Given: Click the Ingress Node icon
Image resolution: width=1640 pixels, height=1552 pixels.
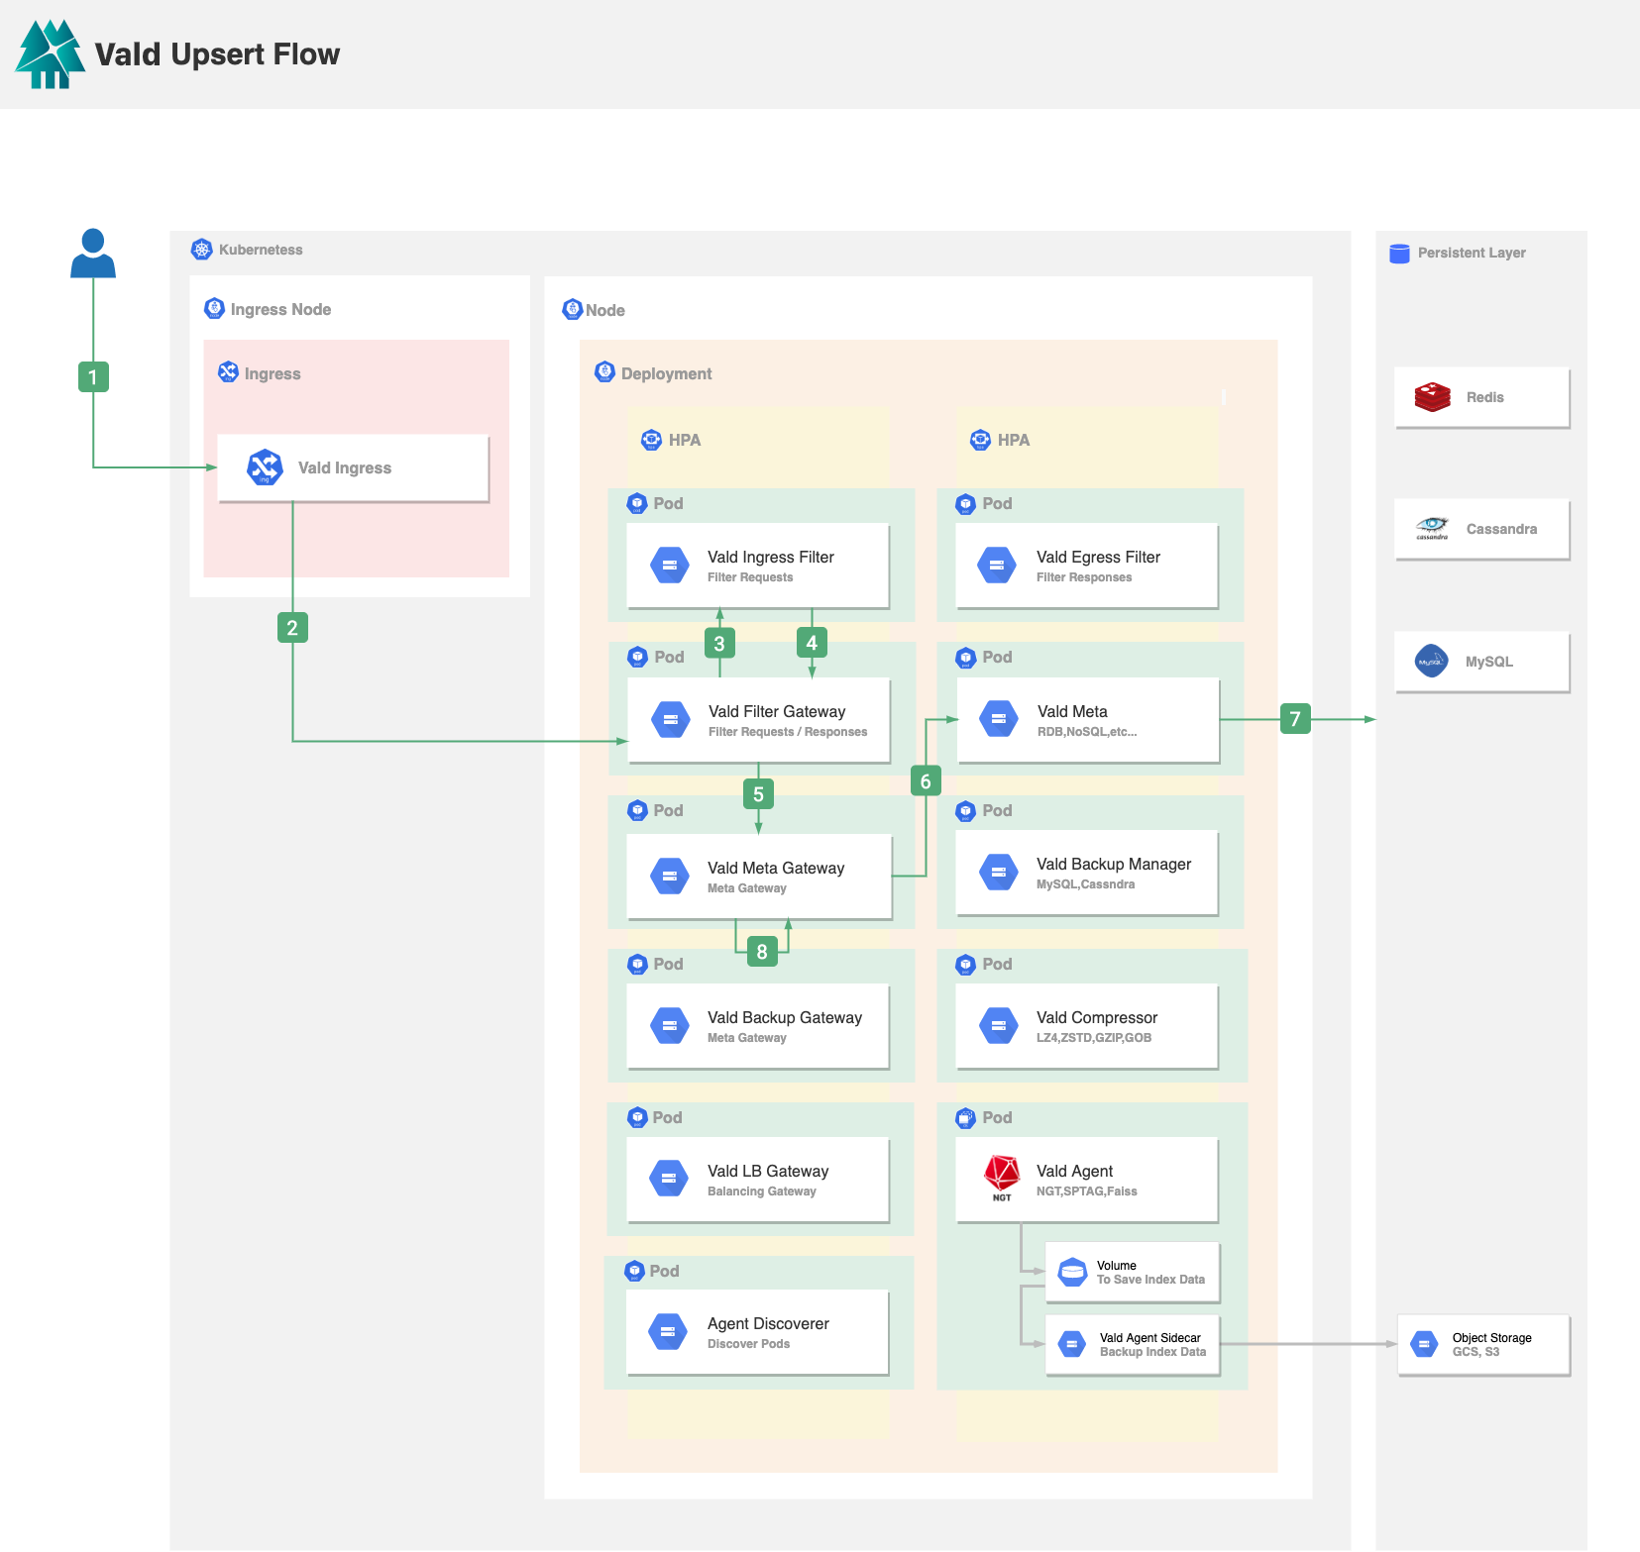Looking at the screenshot, I should tap(214, 308).
